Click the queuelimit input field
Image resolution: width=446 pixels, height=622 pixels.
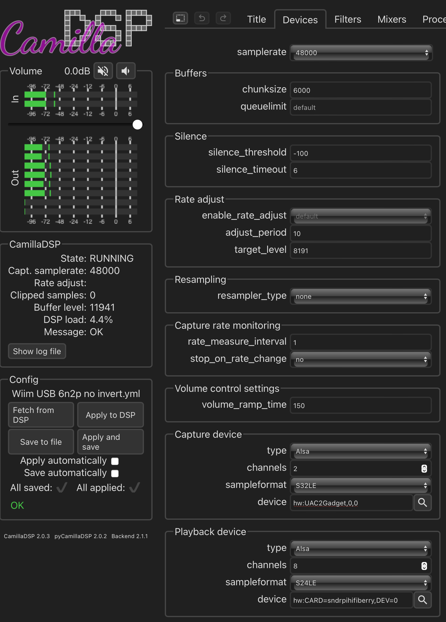pos(361,107)
